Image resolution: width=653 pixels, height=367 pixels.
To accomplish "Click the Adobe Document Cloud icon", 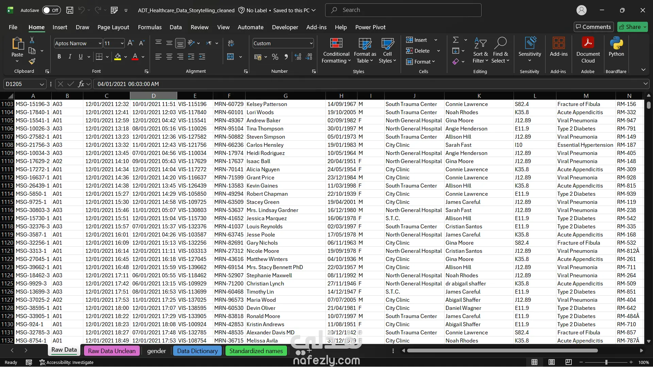I will click(x=588, y=50).
